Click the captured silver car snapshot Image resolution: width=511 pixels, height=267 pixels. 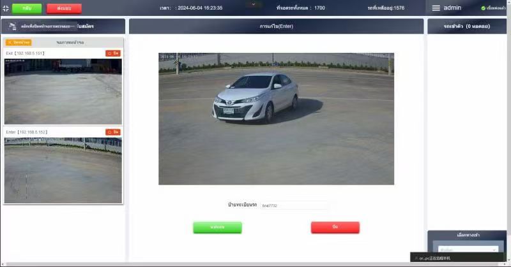(276, 119)
